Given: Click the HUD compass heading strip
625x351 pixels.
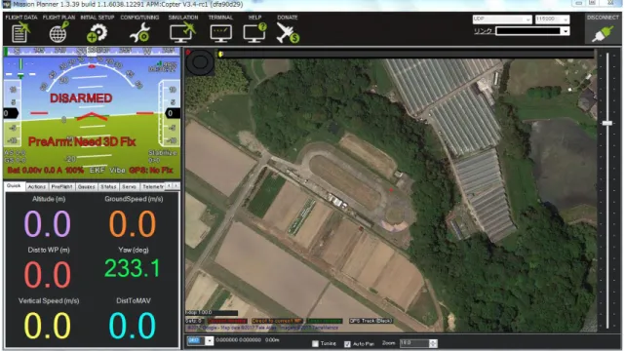Looking at the screenshot, I should click(92, 51).
